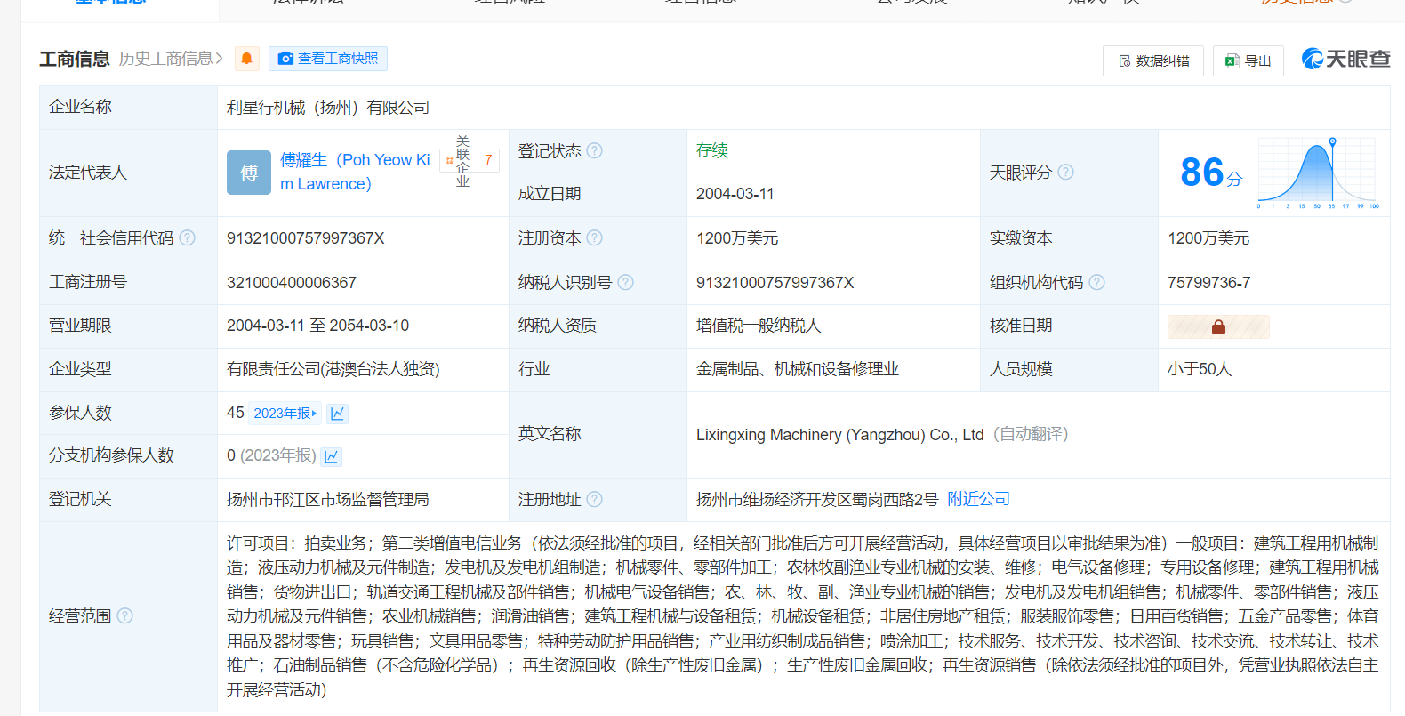Click the orange bell alert icon
This screenshot has height=716, width=1405.
[247, 59]
